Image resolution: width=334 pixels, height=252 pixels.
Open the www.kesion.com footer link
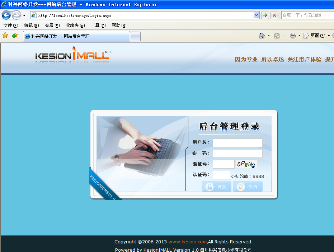pos(187,242)
